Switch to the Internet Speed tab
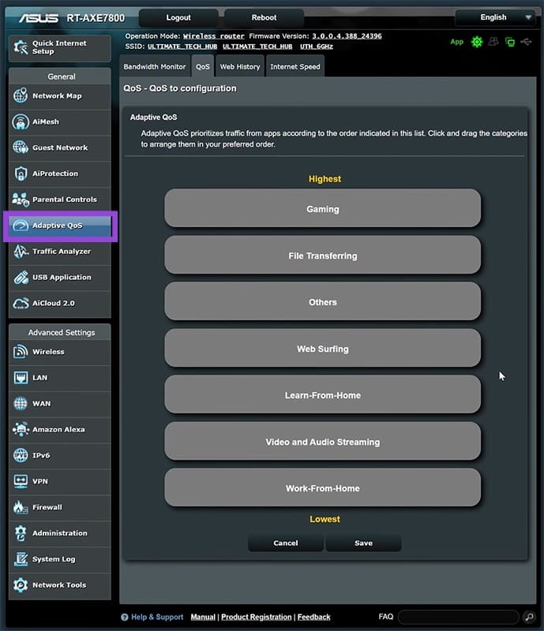Viewport: 544px width, 631px height. [x=295, y=67]
